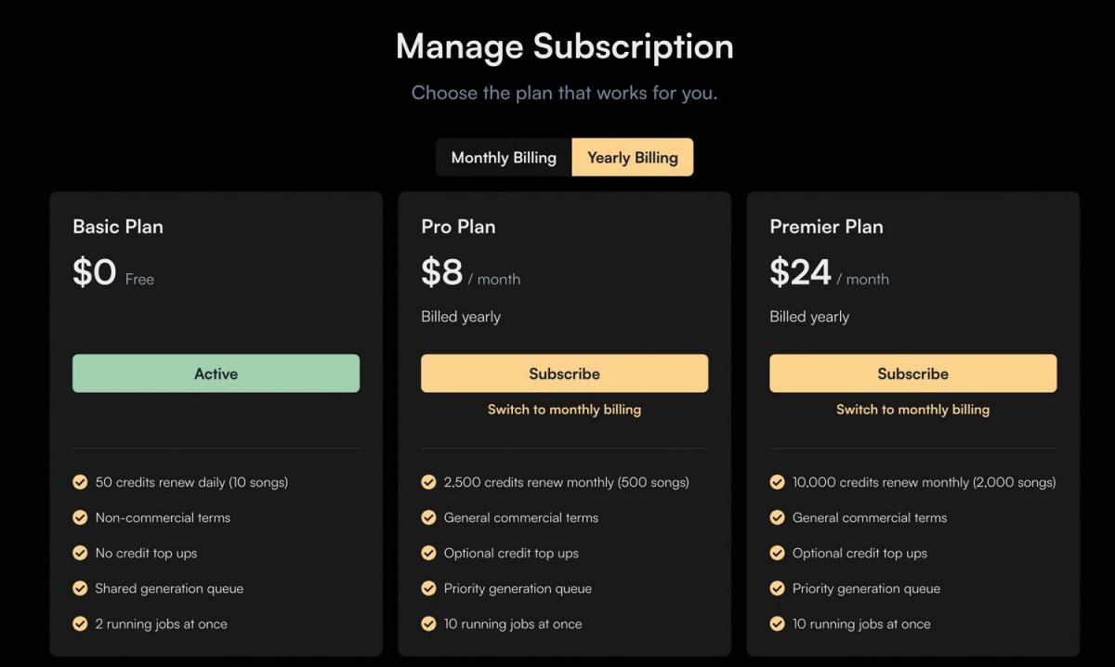Click the Premier Plan $24 price
This screenshot has height=667, width=1115.
(800, 272)
